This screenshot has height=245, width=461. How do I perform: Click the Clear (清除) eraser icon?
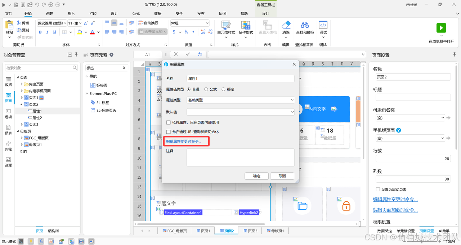[286, 25]
